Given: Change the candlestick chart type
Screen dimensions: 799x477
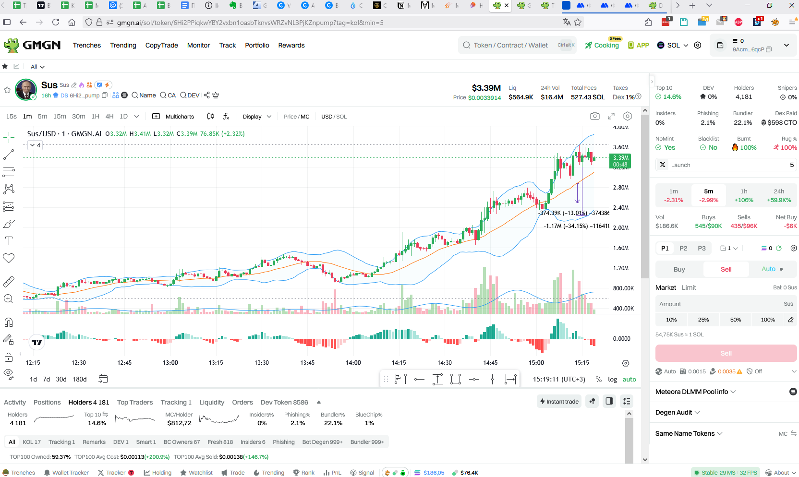Looking at the screenshot, I should (x=210, y=116).
